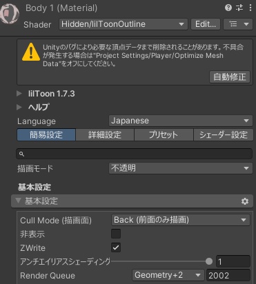Viewport: 256px width, 284px height.
Task: Open the Shader dropdown Hidden/lilToonOutline
Action: coord(124,24)
